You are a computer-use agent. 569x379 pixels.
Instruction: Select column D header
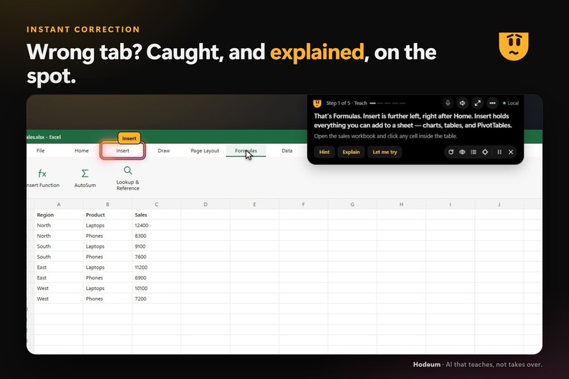[x=205, y=204]
